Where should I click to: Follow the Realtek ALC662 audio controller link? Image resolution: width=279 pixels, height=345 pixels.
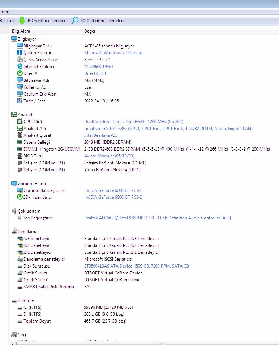[157, 218]
